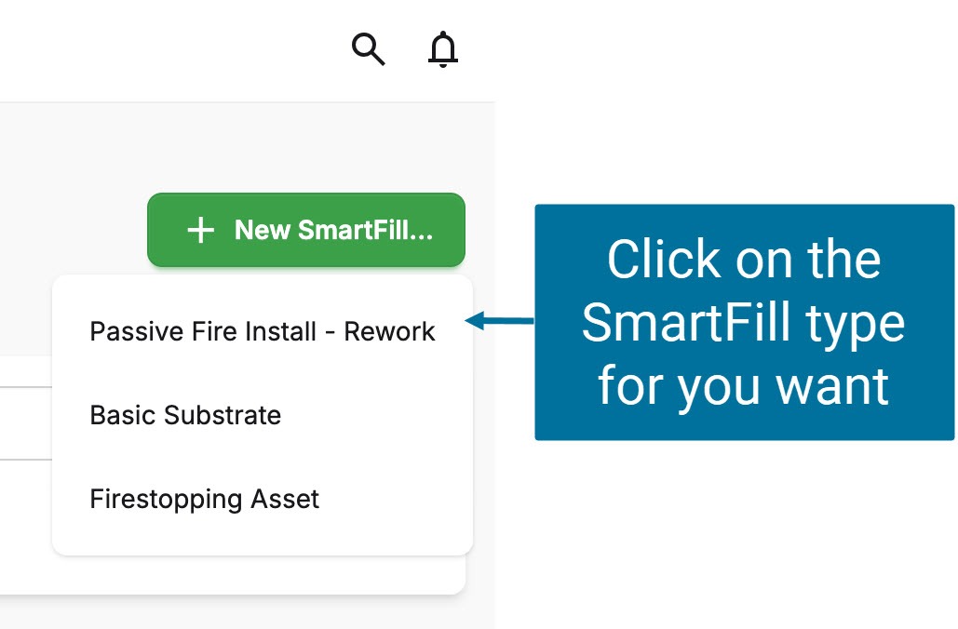
Task: Pick Firestopping Asset from the menu
Action: pyautogui.click(x=204, y=499)
